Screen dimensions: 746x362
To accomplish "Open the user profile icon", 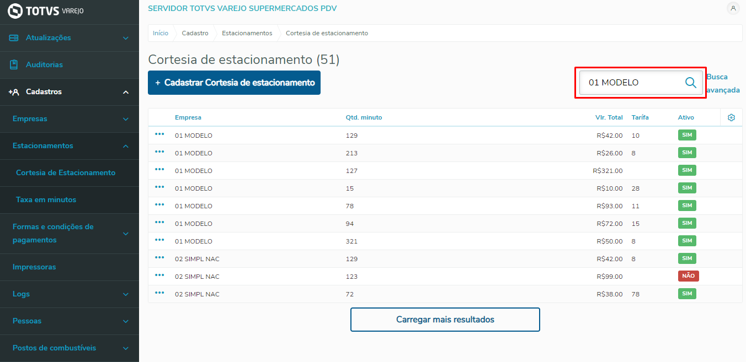I will (x=733, y=8).
